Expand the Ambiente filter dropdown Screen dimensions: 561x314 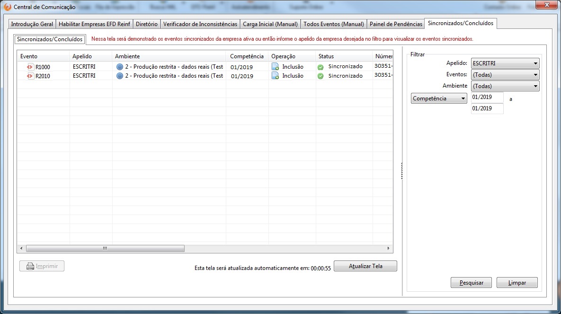(x=505, y=86)
